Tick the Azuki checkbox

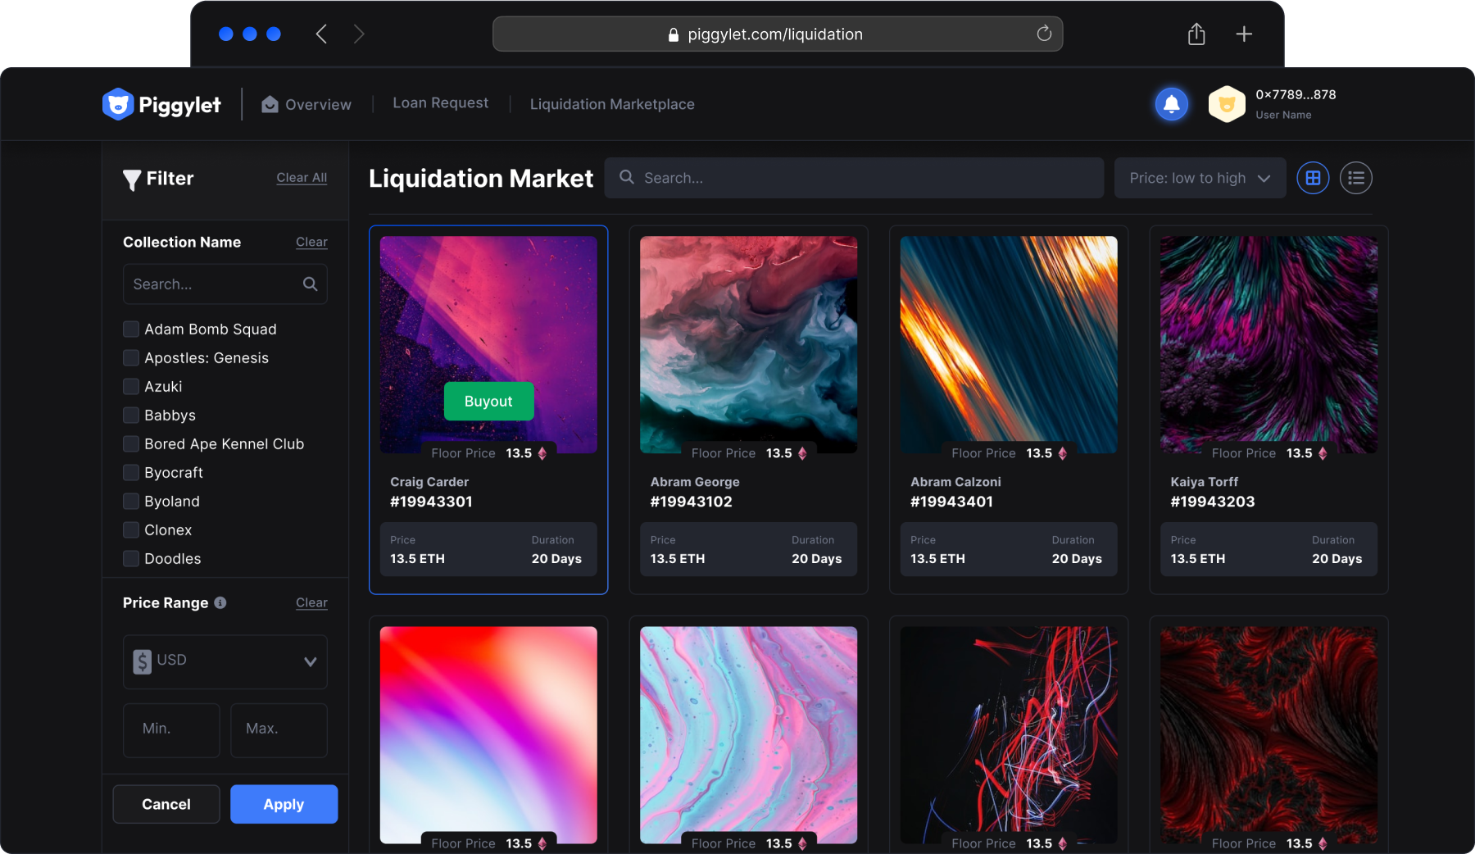click(131, 387)
